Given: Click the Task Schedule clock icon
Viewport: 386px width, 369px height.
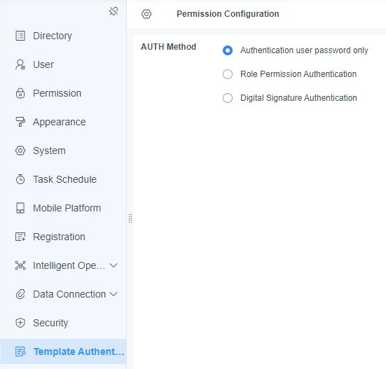Looking at the screenshot, I should click(x=20, y=179).
